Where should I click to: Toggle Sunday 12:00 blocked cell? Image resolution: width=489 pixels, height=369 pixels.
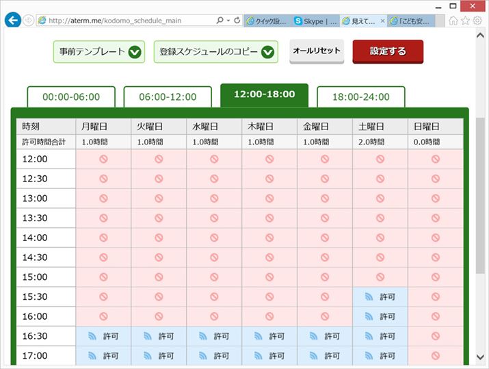(436, 159)
